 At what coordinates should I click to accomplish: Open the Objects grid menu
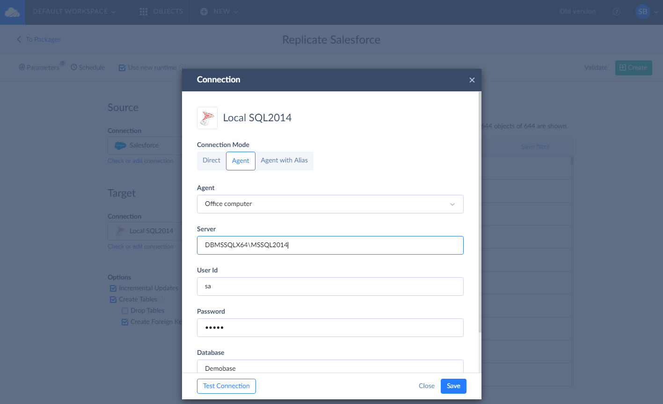pyautogui.click(x=161, y=11)
